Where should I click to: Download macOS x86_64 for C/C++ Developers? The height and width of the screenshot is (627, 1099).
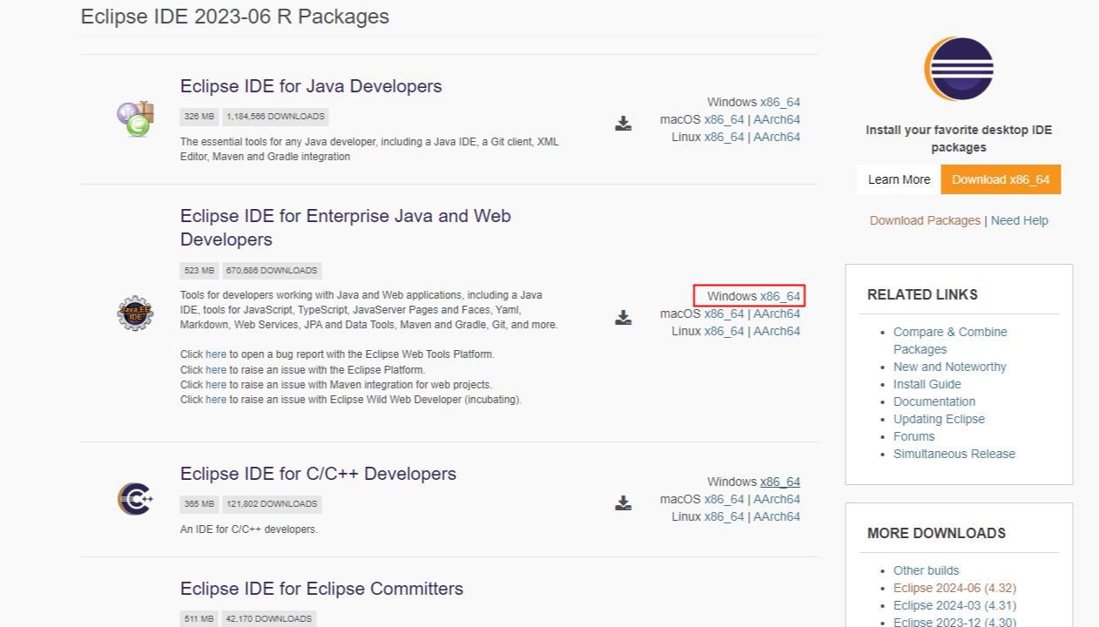point(725,499)
